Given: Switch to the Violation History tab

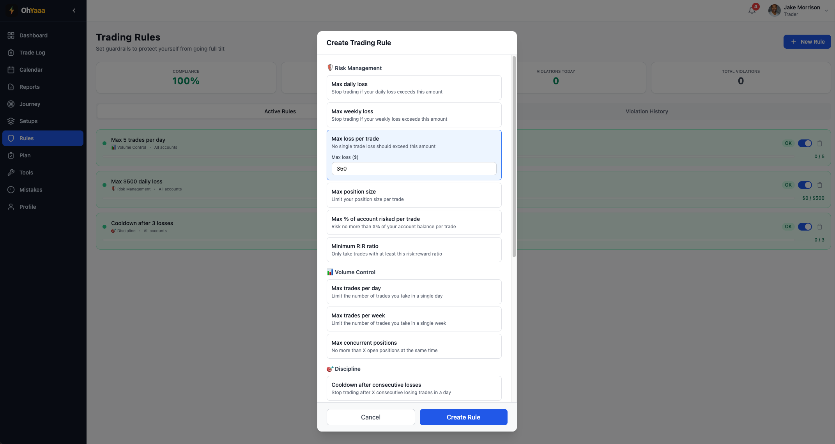Looking at the screenshot, I should [647, 111].
